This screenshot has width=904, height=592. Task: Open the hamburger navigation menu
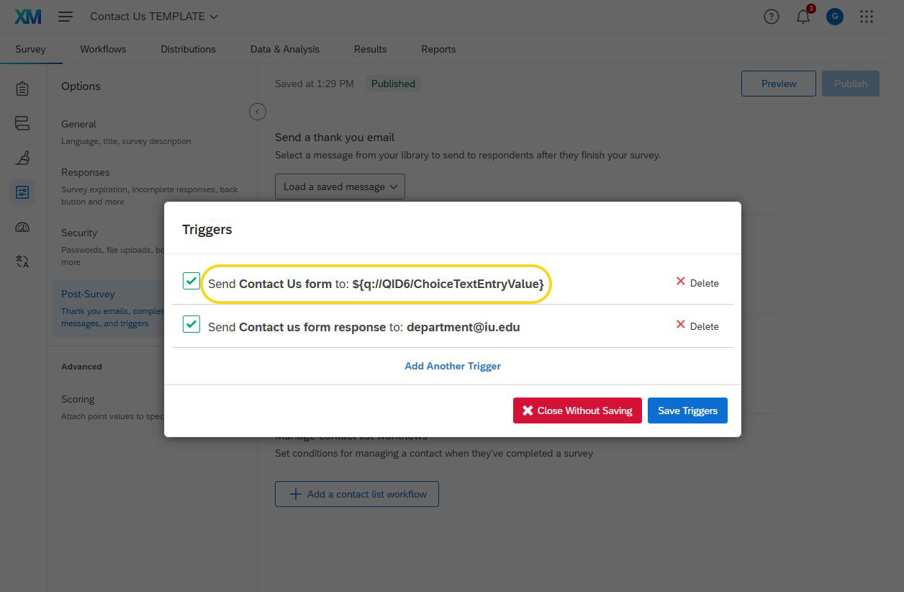coord(65,17)
